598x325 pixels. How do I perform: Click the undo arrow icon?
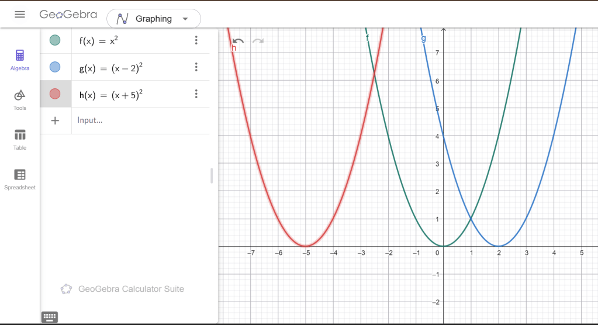[238, 41]
